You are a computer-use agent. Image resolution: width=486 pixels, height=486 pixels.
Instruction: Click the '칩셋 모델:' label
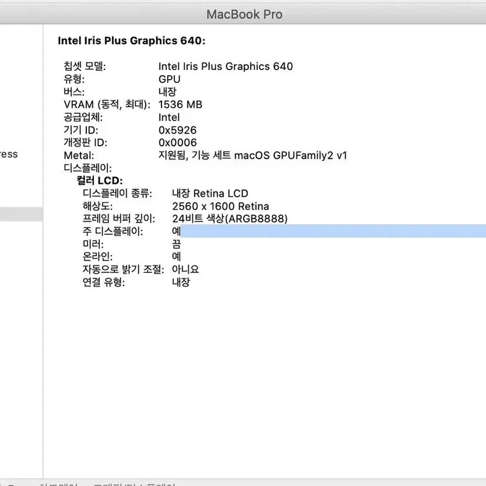[x=85, y=66]
